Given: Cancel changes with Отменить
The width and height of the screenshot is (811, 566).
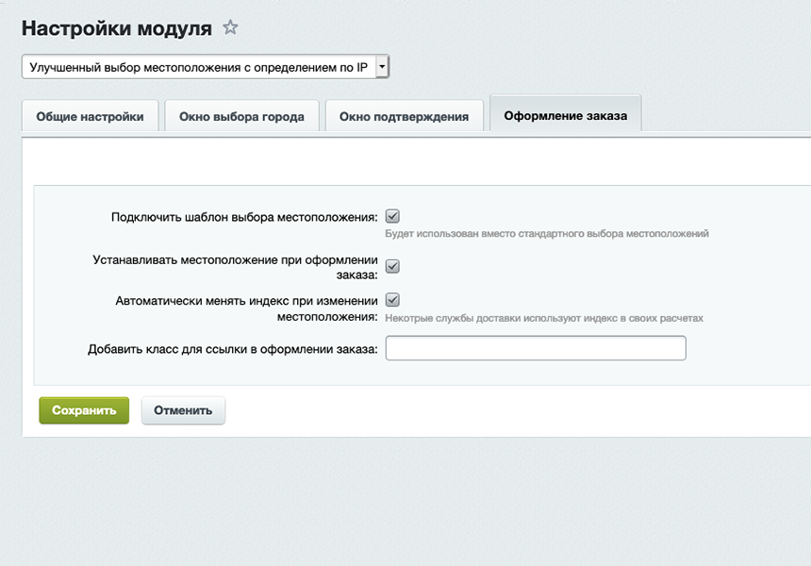Looking at the screenshot, I should [182, 409].
